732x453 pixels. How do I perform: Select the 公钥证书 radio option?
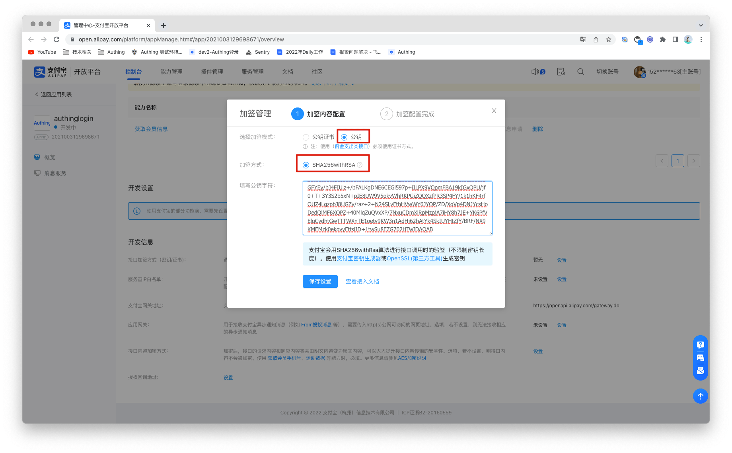(x=306, y=137)
